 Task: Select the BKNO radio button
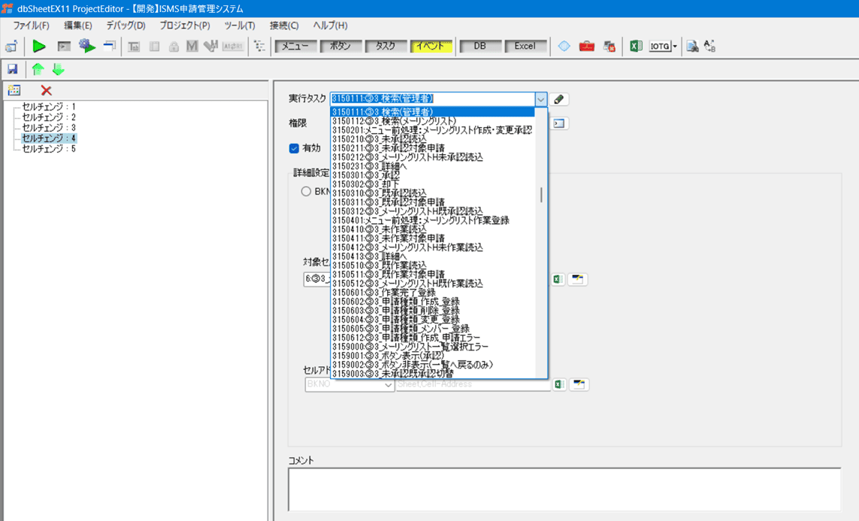coord(306,191)
